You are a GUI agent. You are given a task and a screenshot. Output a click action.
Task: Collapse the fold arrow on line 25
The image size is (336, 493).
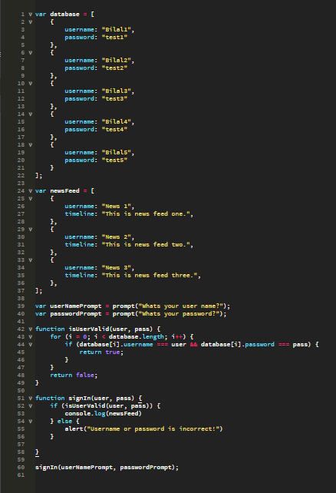31,199
